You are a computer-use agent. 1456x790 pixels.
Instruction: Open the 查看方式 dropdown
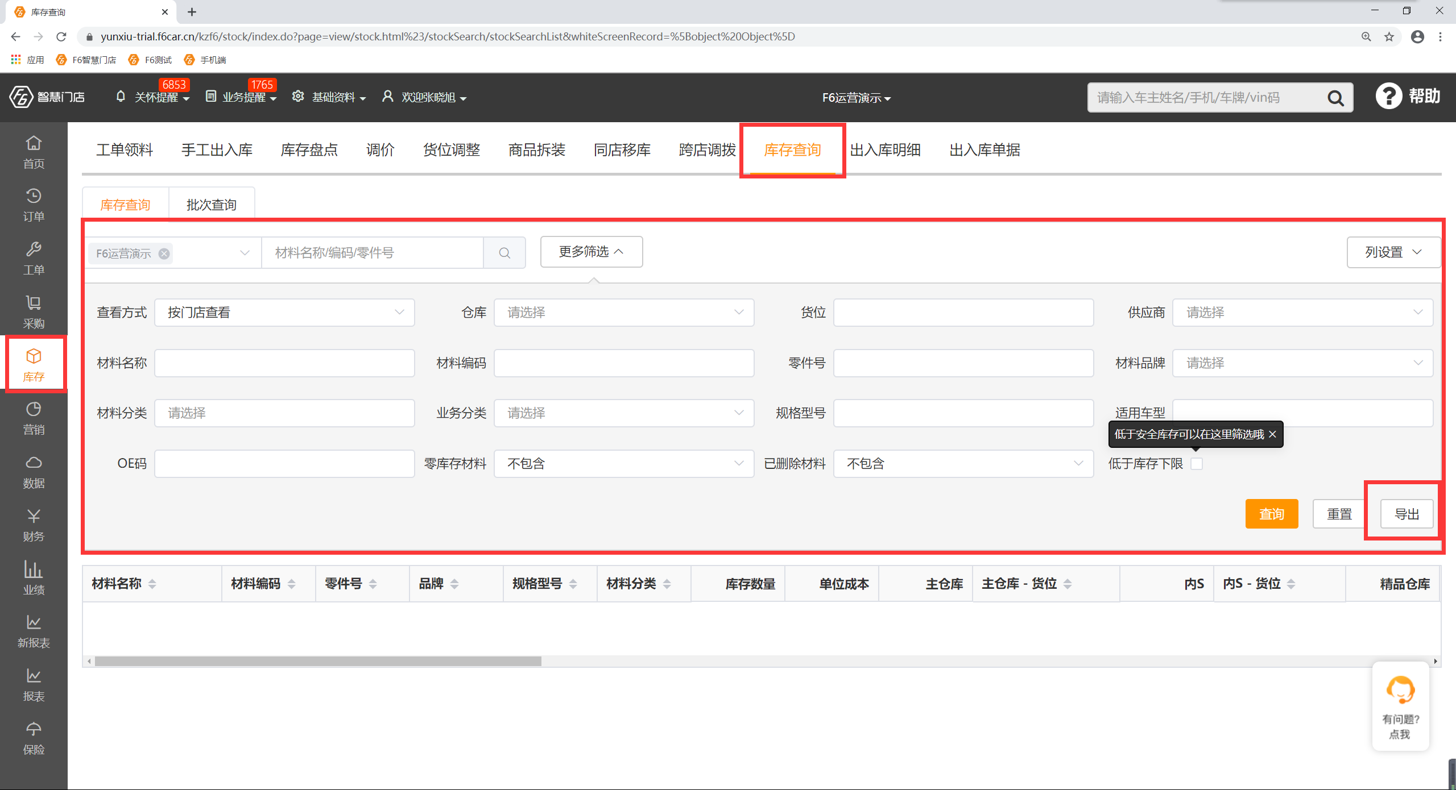(x=284, y=313)
